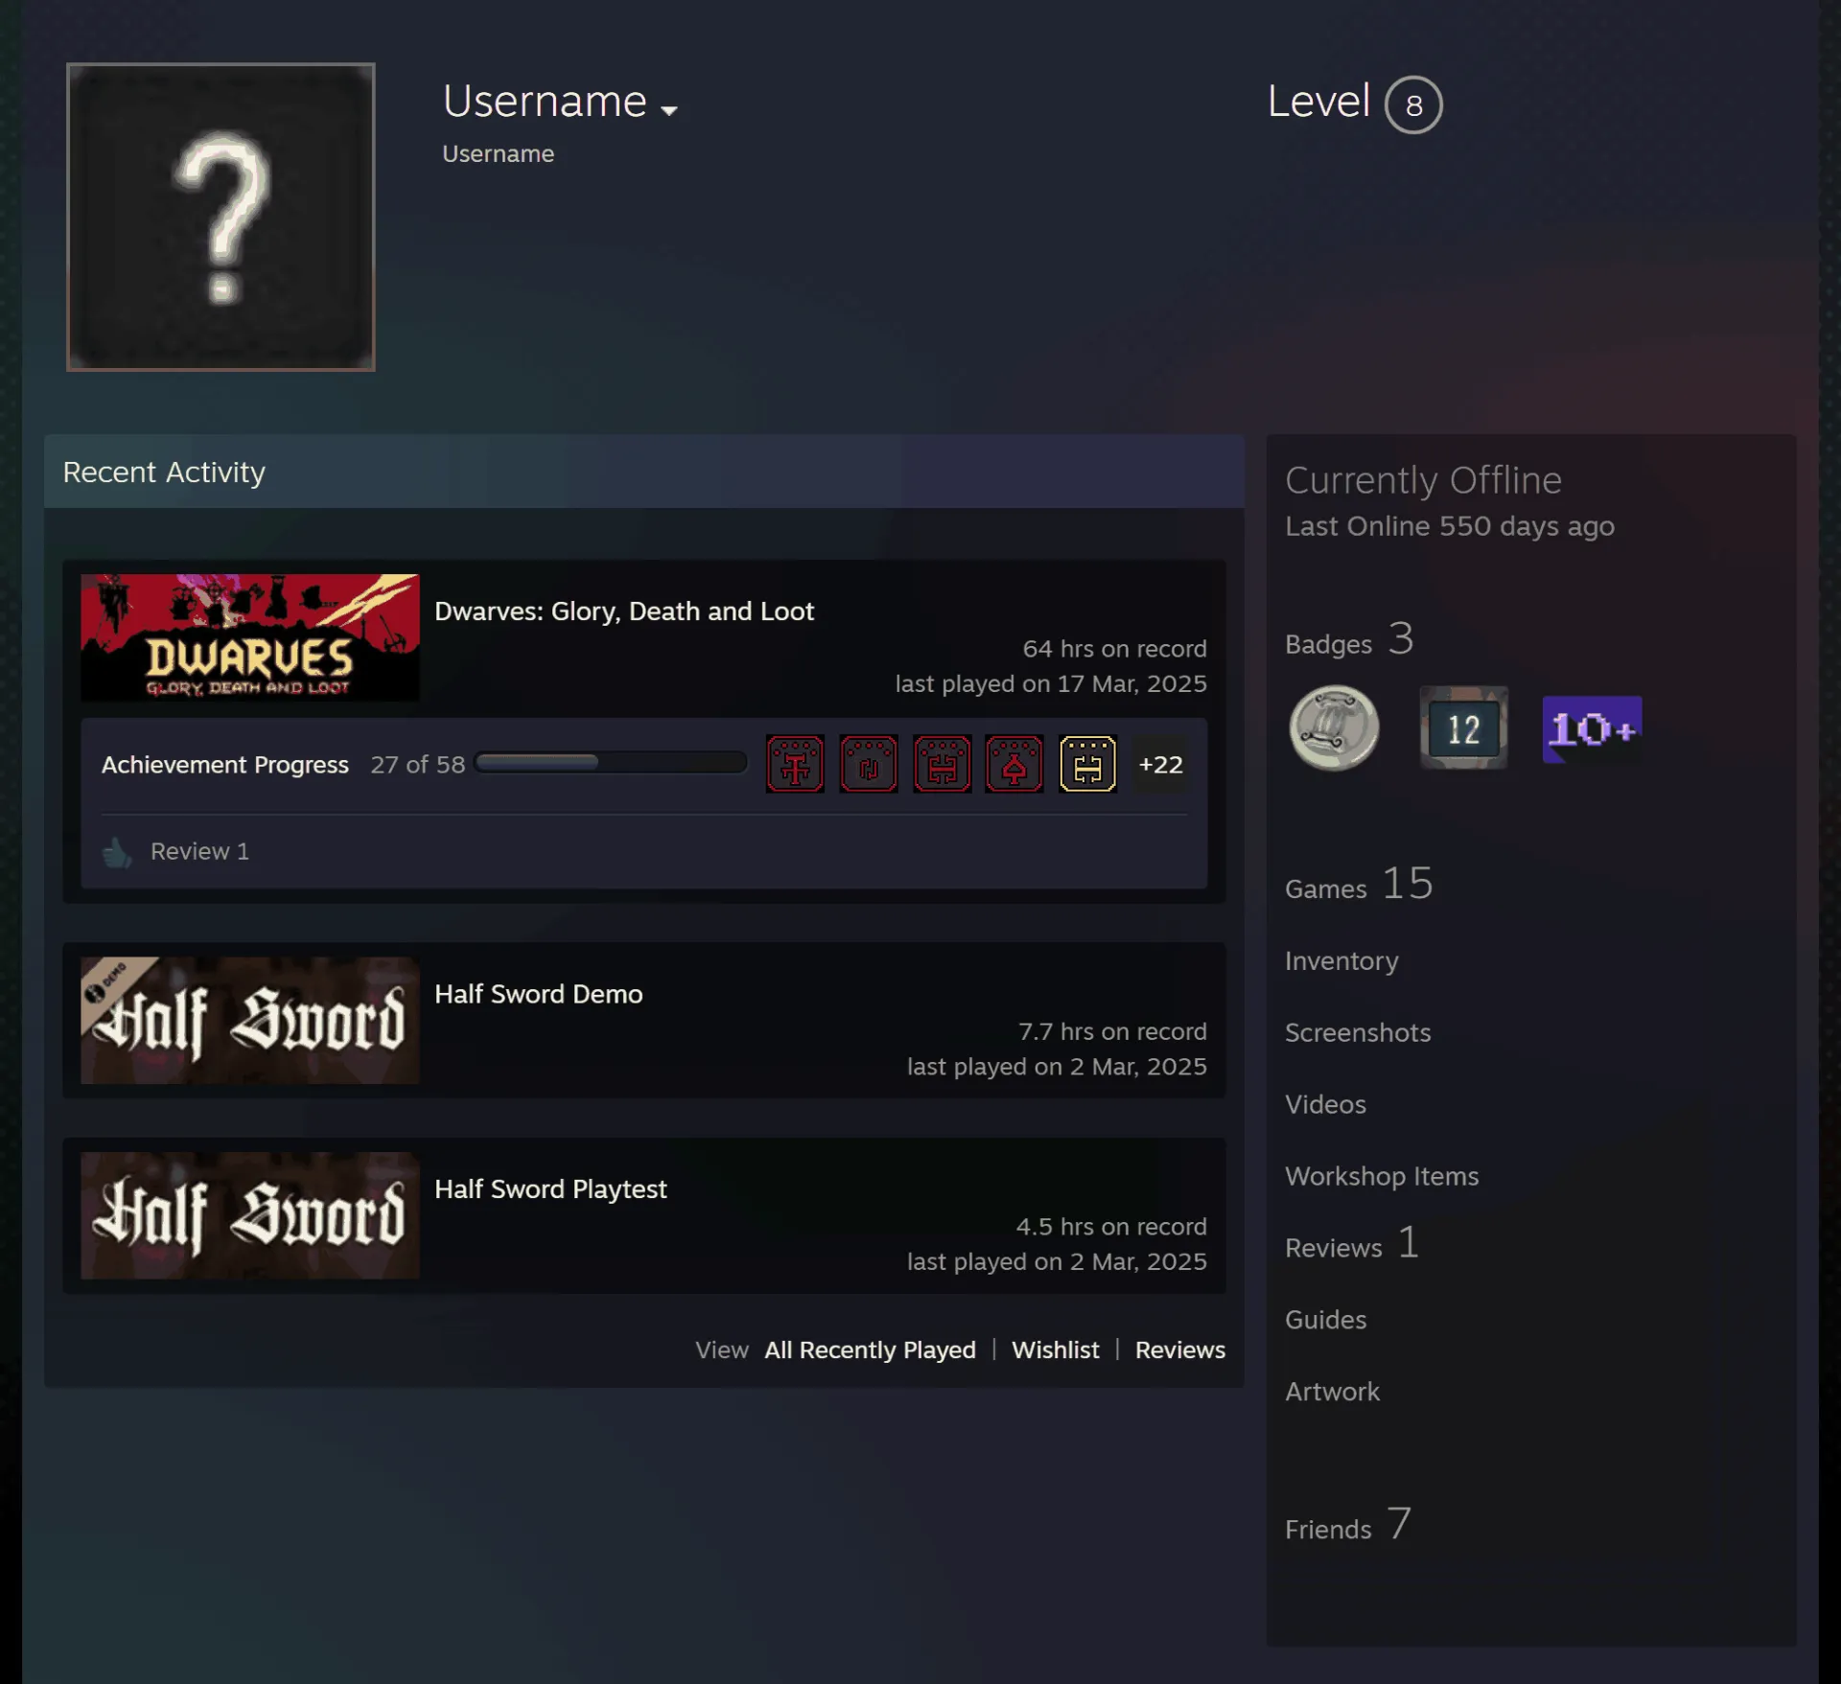Click the '64 hrs on record' text
1841x1684 pixels.
tap(1114, 649)
